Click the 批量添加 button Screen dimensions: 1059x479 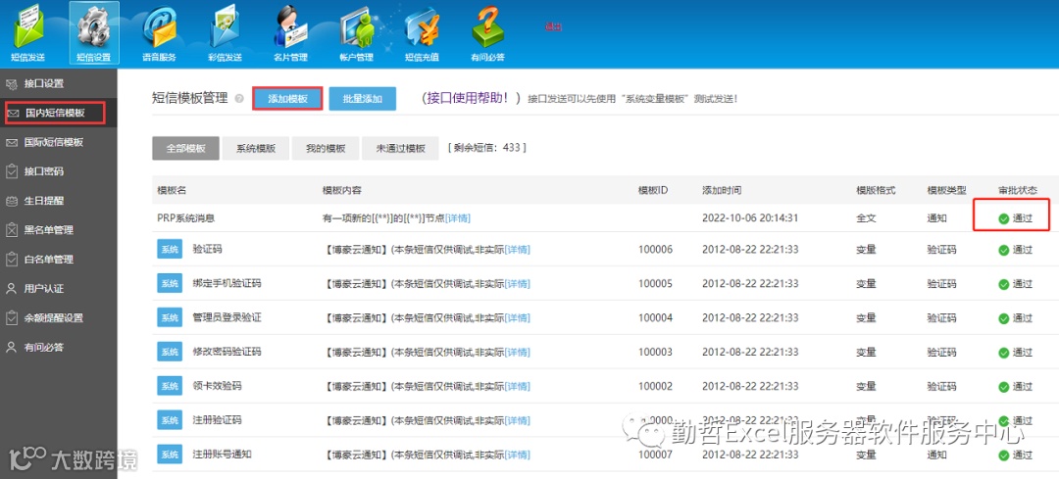point(363,99)
